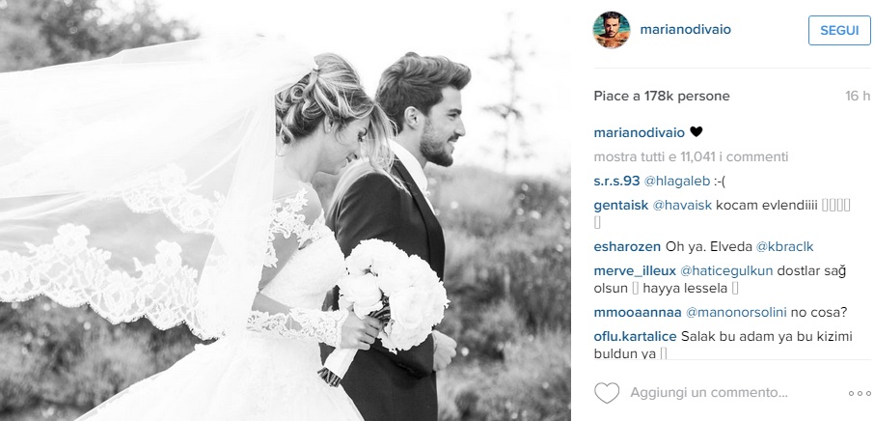Screen dimensions: 874x421
Task: Click the heart like icon
Action: [x=607, y=393]
